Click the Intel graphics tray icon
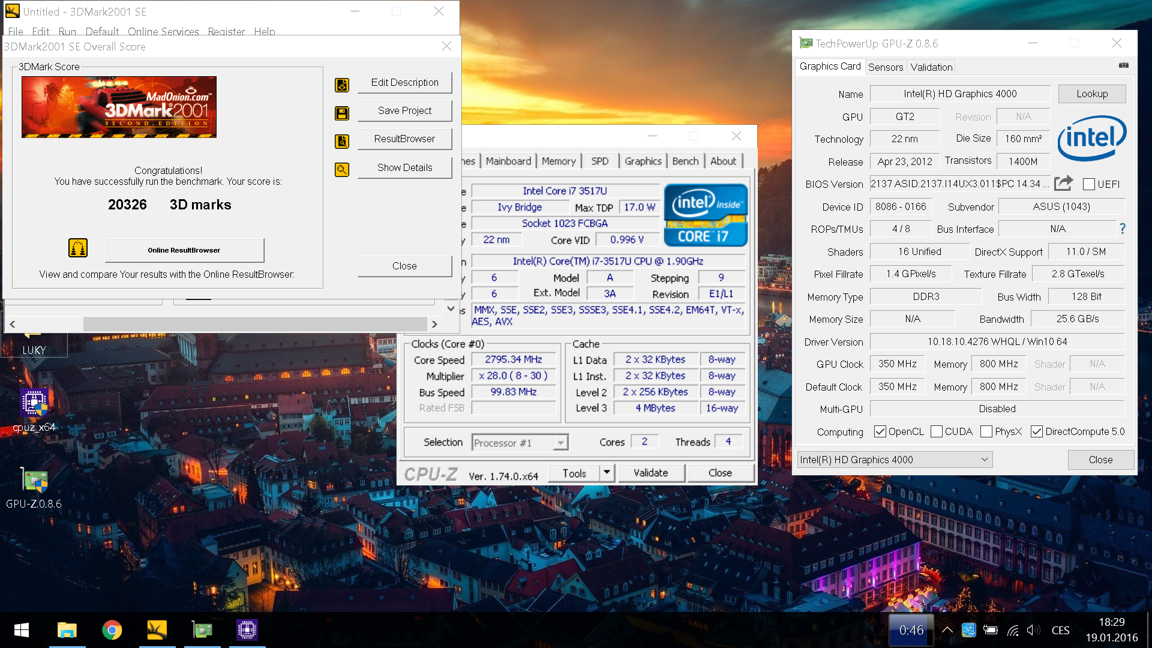Viewport: 1152px width, 648px height. [968, 630]
